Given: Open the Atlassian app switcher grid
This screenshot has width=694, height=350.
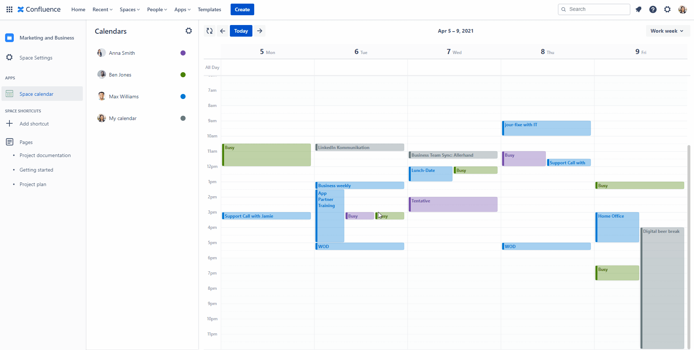Looking at the screenshot, I should pyautogui.click(x=9, y=9).
